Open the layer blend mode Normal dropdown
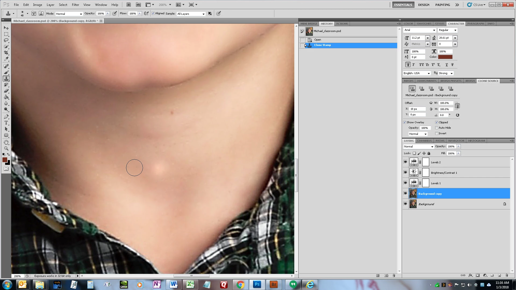The height and width of the screenshot is (290, 516). 419,147
